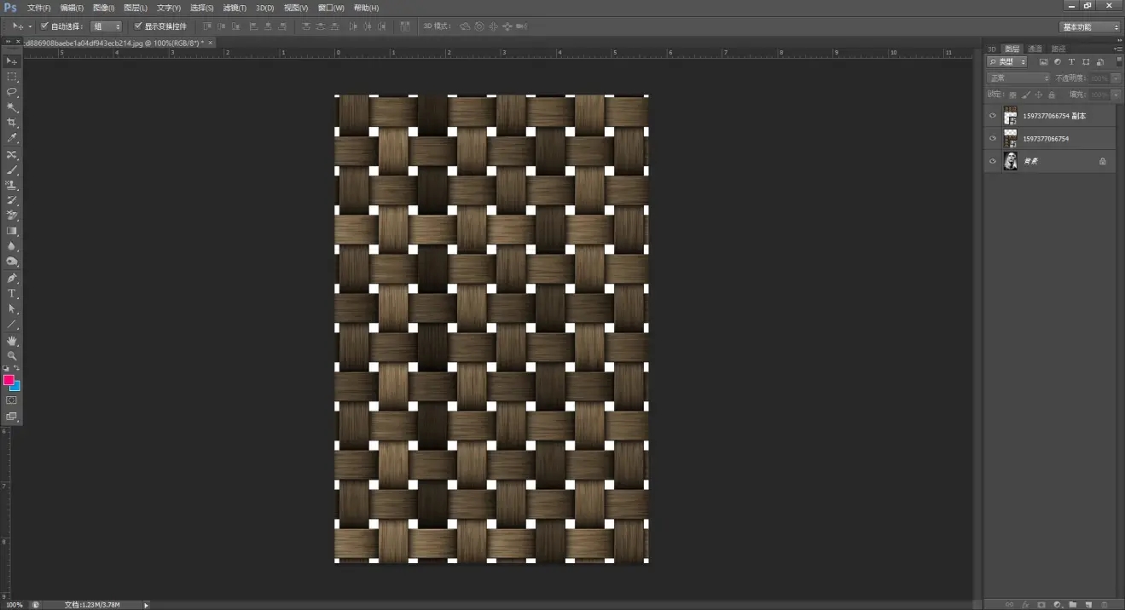The width and height of the screenshot is (1125, 610).
Task: Hide layer 1597377066754 副本
Action: pyautogui.click(x=993, y=116)
